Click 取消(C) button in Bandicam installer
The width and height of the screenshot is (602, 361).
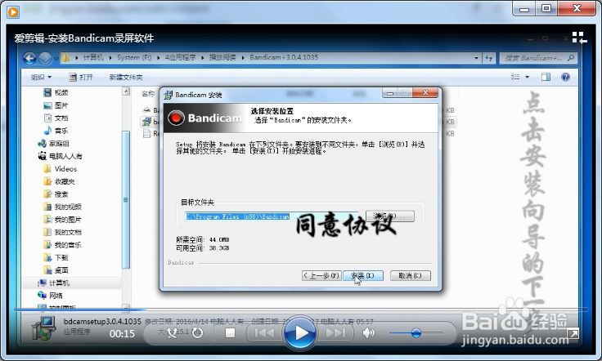coord(410,275)
